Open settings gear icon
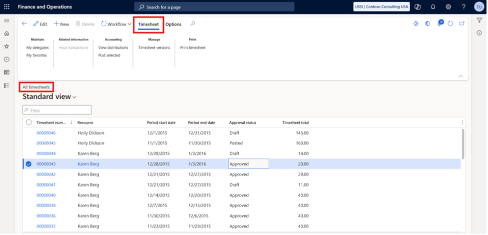This screenshot has width=488, height=235. [x=448, y=6]
